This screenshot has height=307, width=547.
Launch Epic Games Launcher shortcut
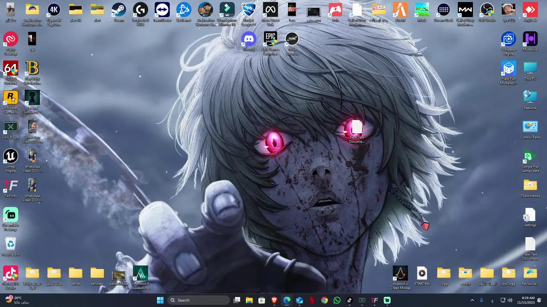tap(270, 43)
